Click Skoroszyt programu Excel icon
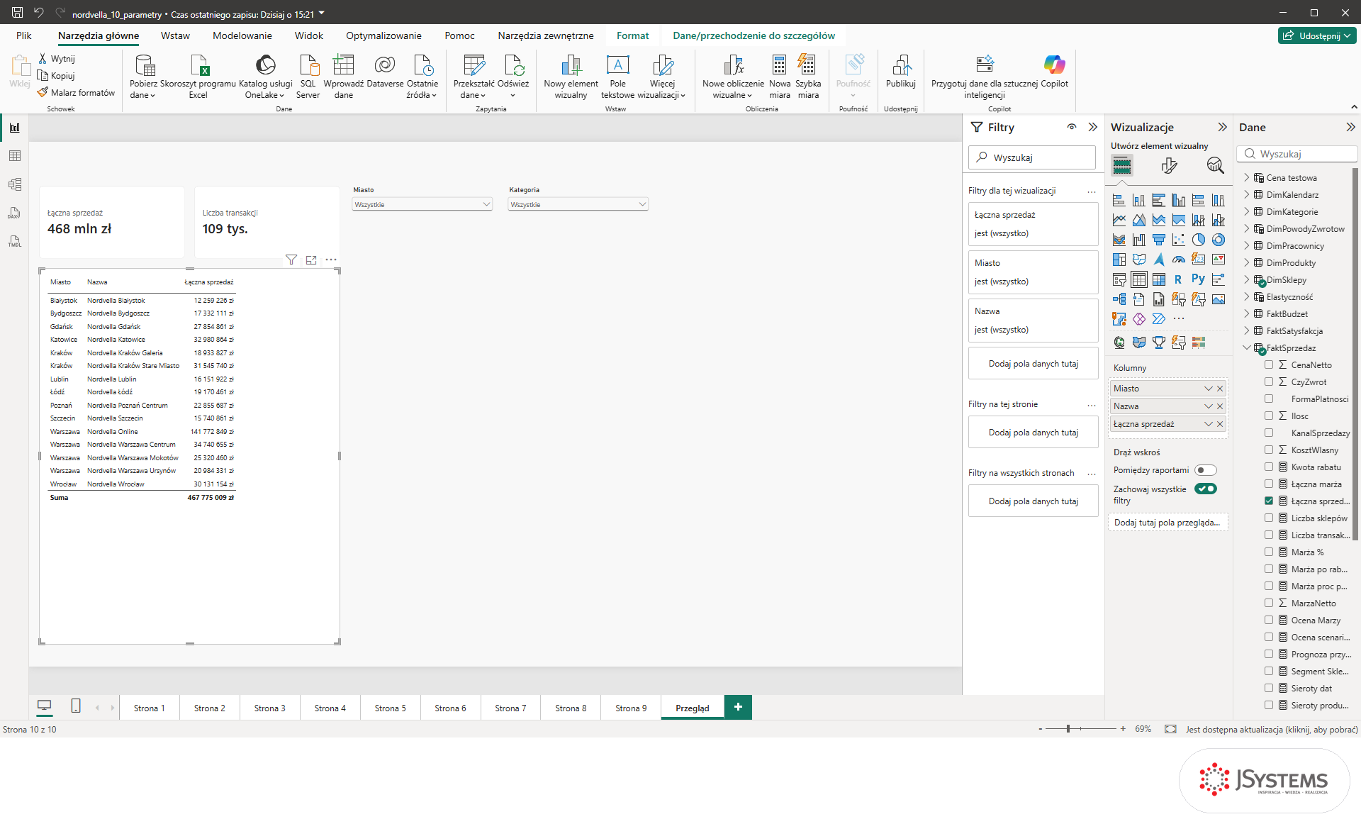Viewport: 1361px width, 824px height. coord(198,77)
